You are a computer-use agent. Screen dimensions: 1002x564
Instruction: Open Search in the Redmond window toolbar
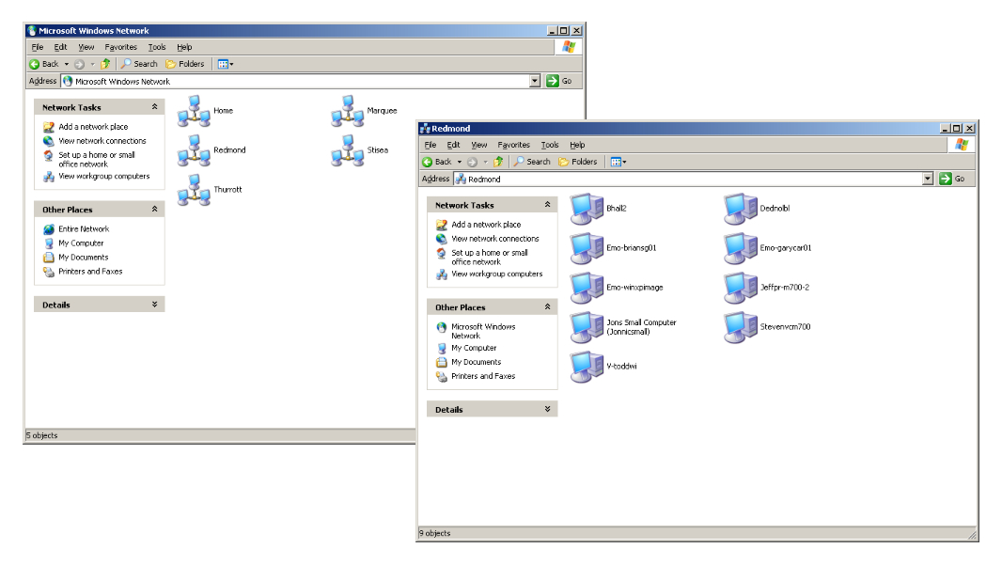pos(532,162)
